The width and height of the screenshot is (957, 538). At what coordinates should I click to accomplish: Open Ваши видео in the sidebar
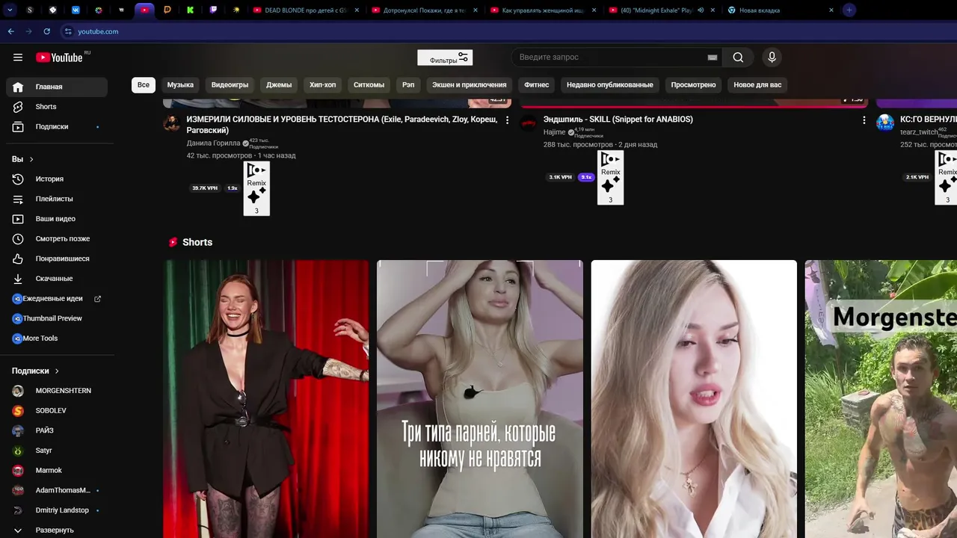click(57, 219)
